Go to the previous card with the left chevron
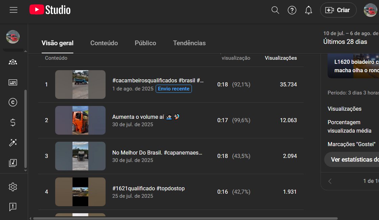 pyautogui.click(x=330, y=181)
